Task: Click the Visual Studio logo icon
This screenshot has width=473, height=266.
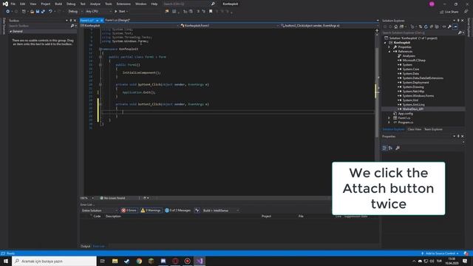Action: pos(5,4)
